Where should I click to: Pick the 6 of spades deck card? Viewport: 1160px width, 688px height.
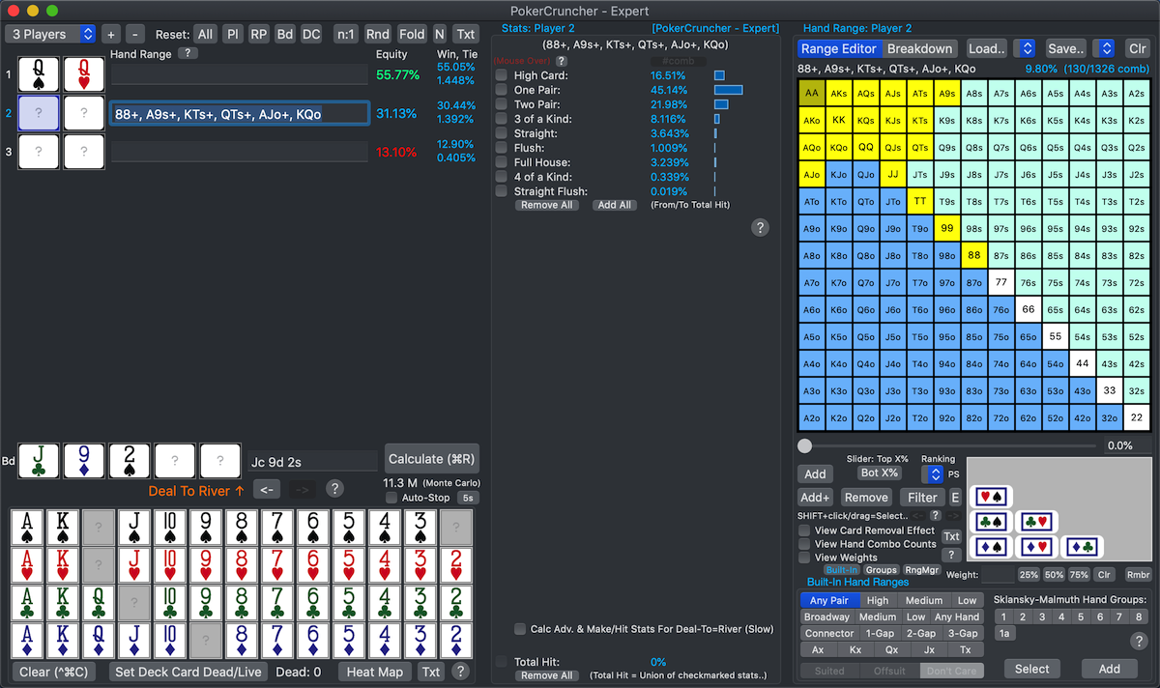[313, 527]
